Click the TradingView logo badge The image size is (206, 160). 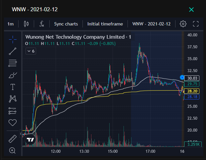click(30, 140)
